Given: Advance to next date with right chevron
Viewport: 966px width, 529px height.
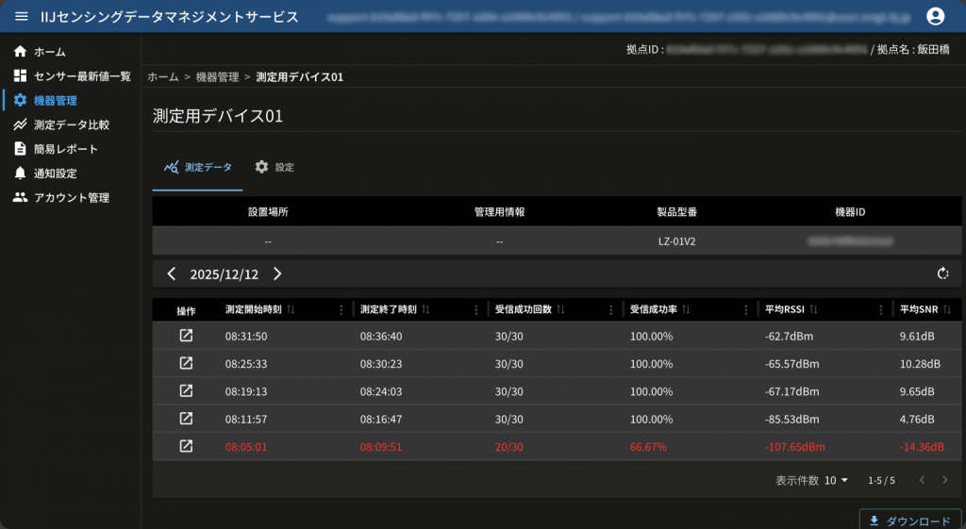Looking at the screenshot, I should click(277, 274).
